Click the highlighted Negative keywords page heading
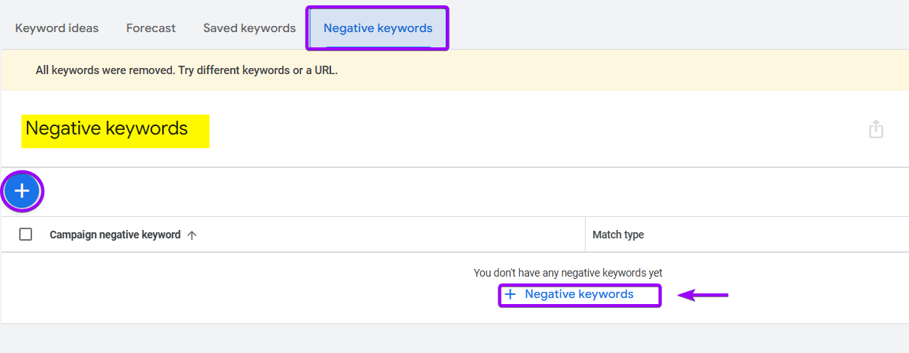Screen dimensions: 909x353 (x=106, y=128)
